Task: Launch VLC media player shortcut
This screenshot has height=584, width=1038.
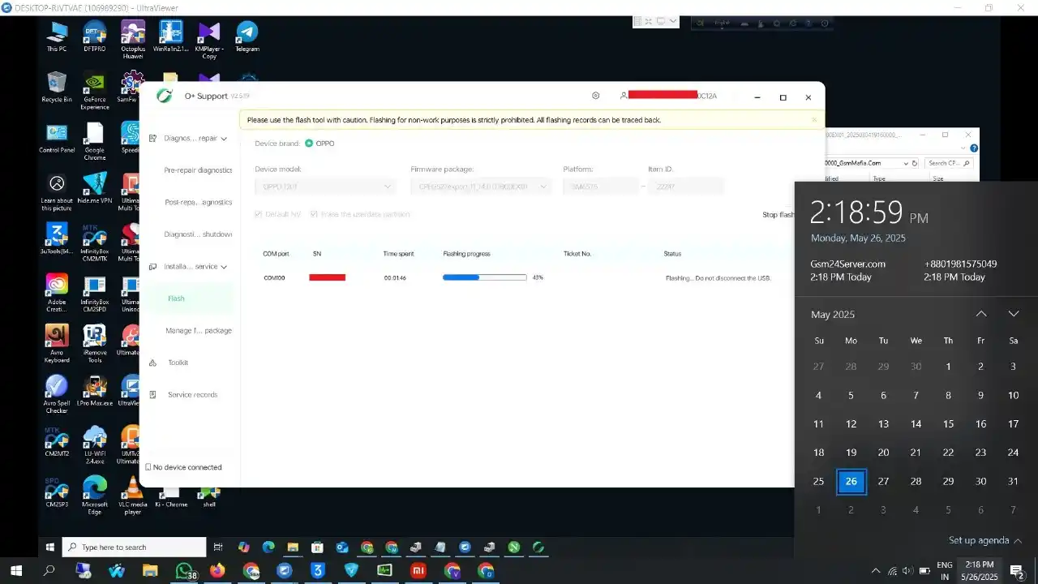Action: 132,496
